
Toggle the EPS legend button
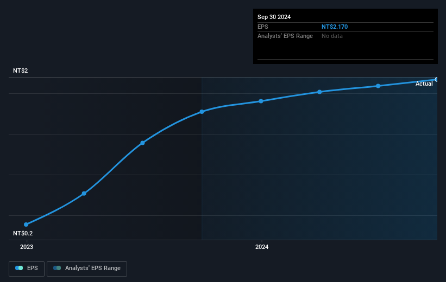[x=27, y=268]
